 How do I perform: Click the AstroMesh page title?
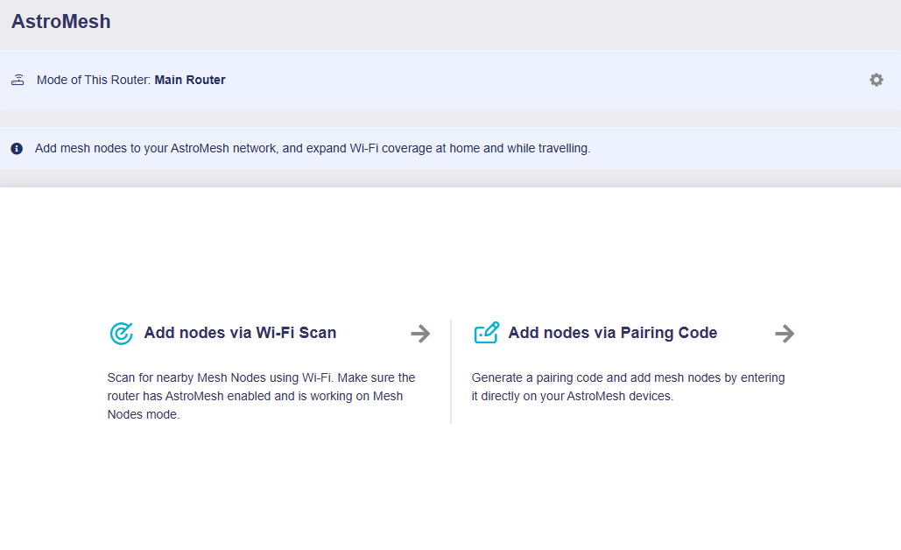tap(61, 21)
